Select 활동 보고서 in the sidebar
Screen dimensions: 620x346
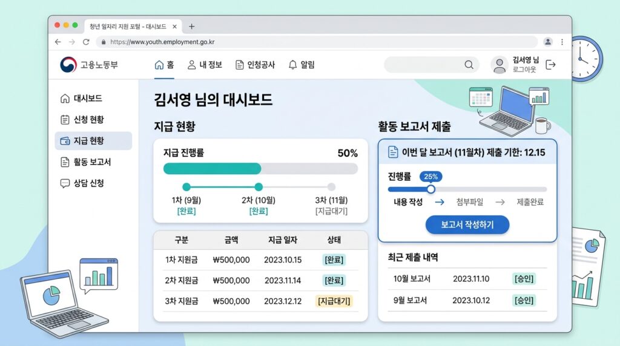pyautogui.click(x=93, y=162)
